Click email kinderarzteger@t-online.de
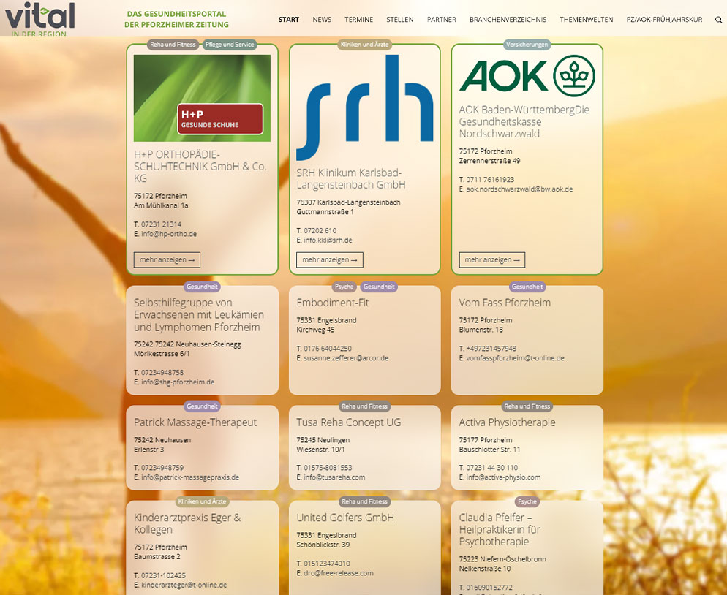The width and height of the screenshot is (727, 595). click(x=184, y=585)
